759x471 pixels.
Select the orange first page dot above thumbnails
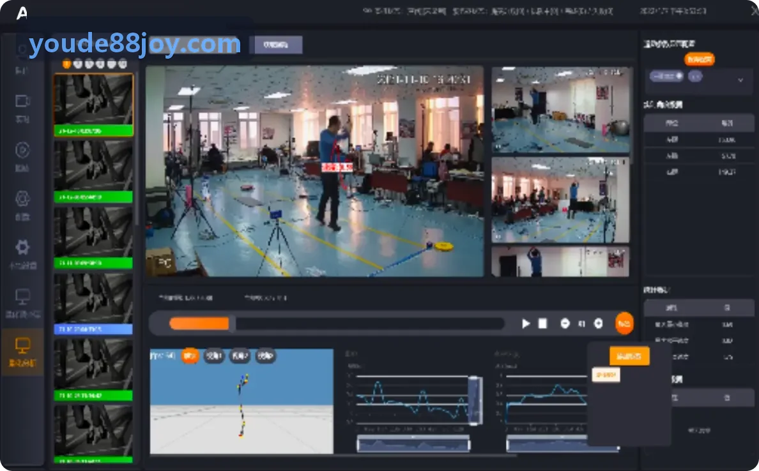point(67,64)
